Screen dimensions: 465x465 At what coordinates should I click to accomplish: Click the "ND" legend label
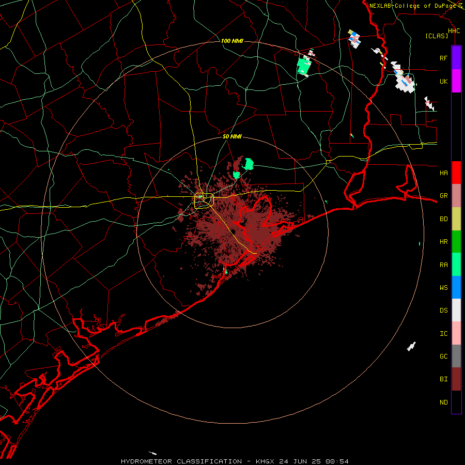pyautogui.click(x=444, y=402)
